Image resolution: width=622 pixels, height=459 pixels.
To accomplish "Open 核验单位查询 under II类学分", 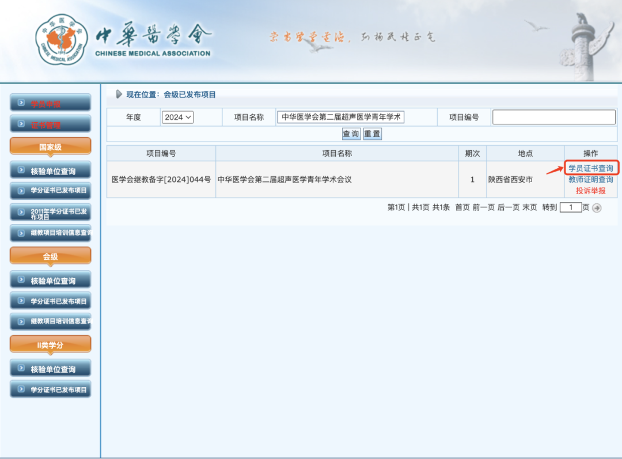I will [50, 369].
